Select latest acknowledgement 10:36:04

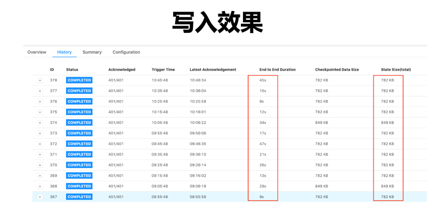coord(198,91)
